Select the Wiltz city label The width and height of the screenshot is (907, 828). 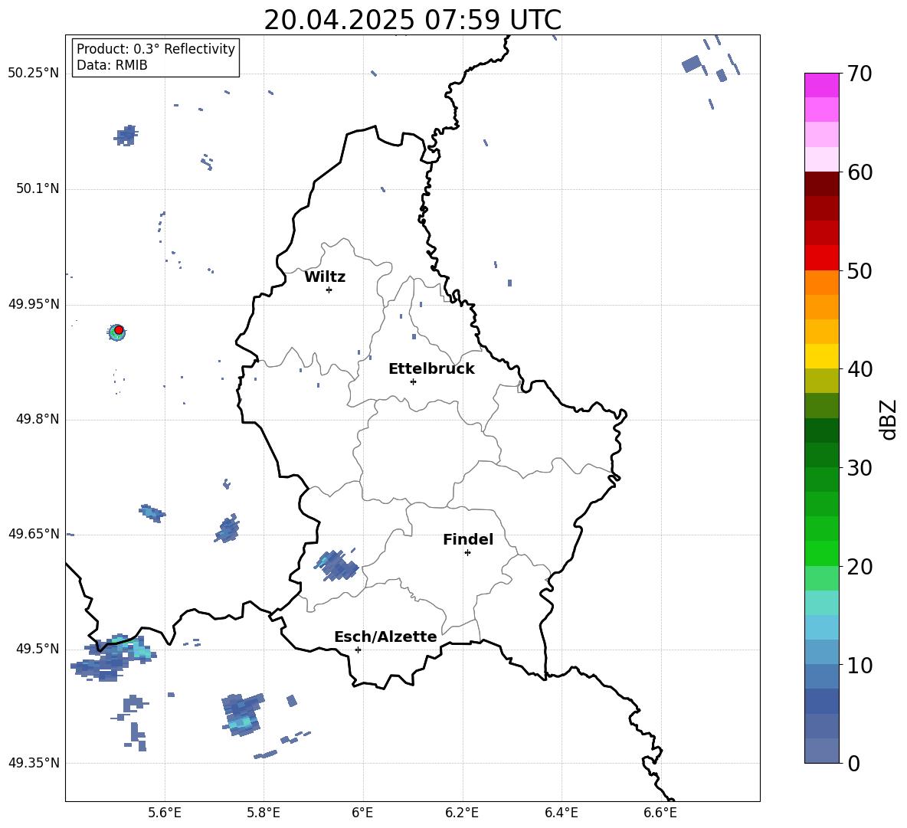tap(325, 277)
